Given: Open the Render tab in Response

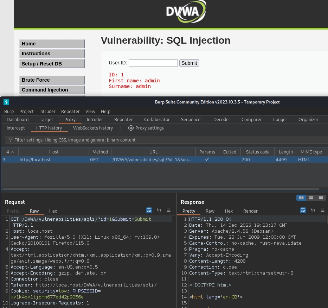Looking at the screenshot, I should 250,211.
